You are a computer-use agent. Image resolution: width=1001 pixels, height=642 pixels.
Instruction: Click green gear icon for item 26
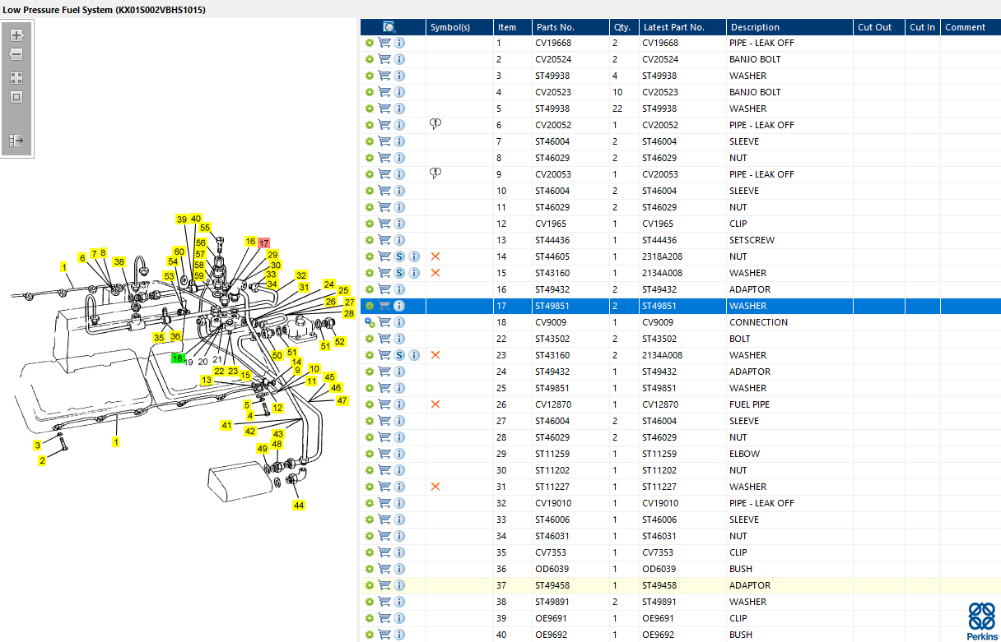click(370, 404)
